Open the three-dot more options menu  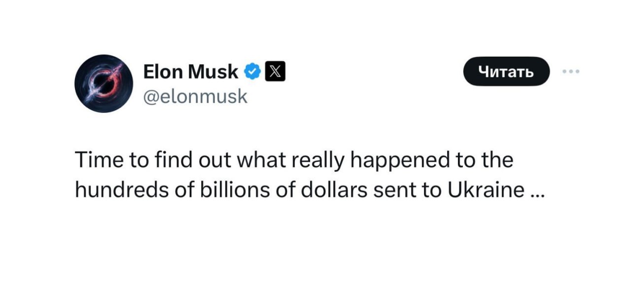[x=571, y=72]
